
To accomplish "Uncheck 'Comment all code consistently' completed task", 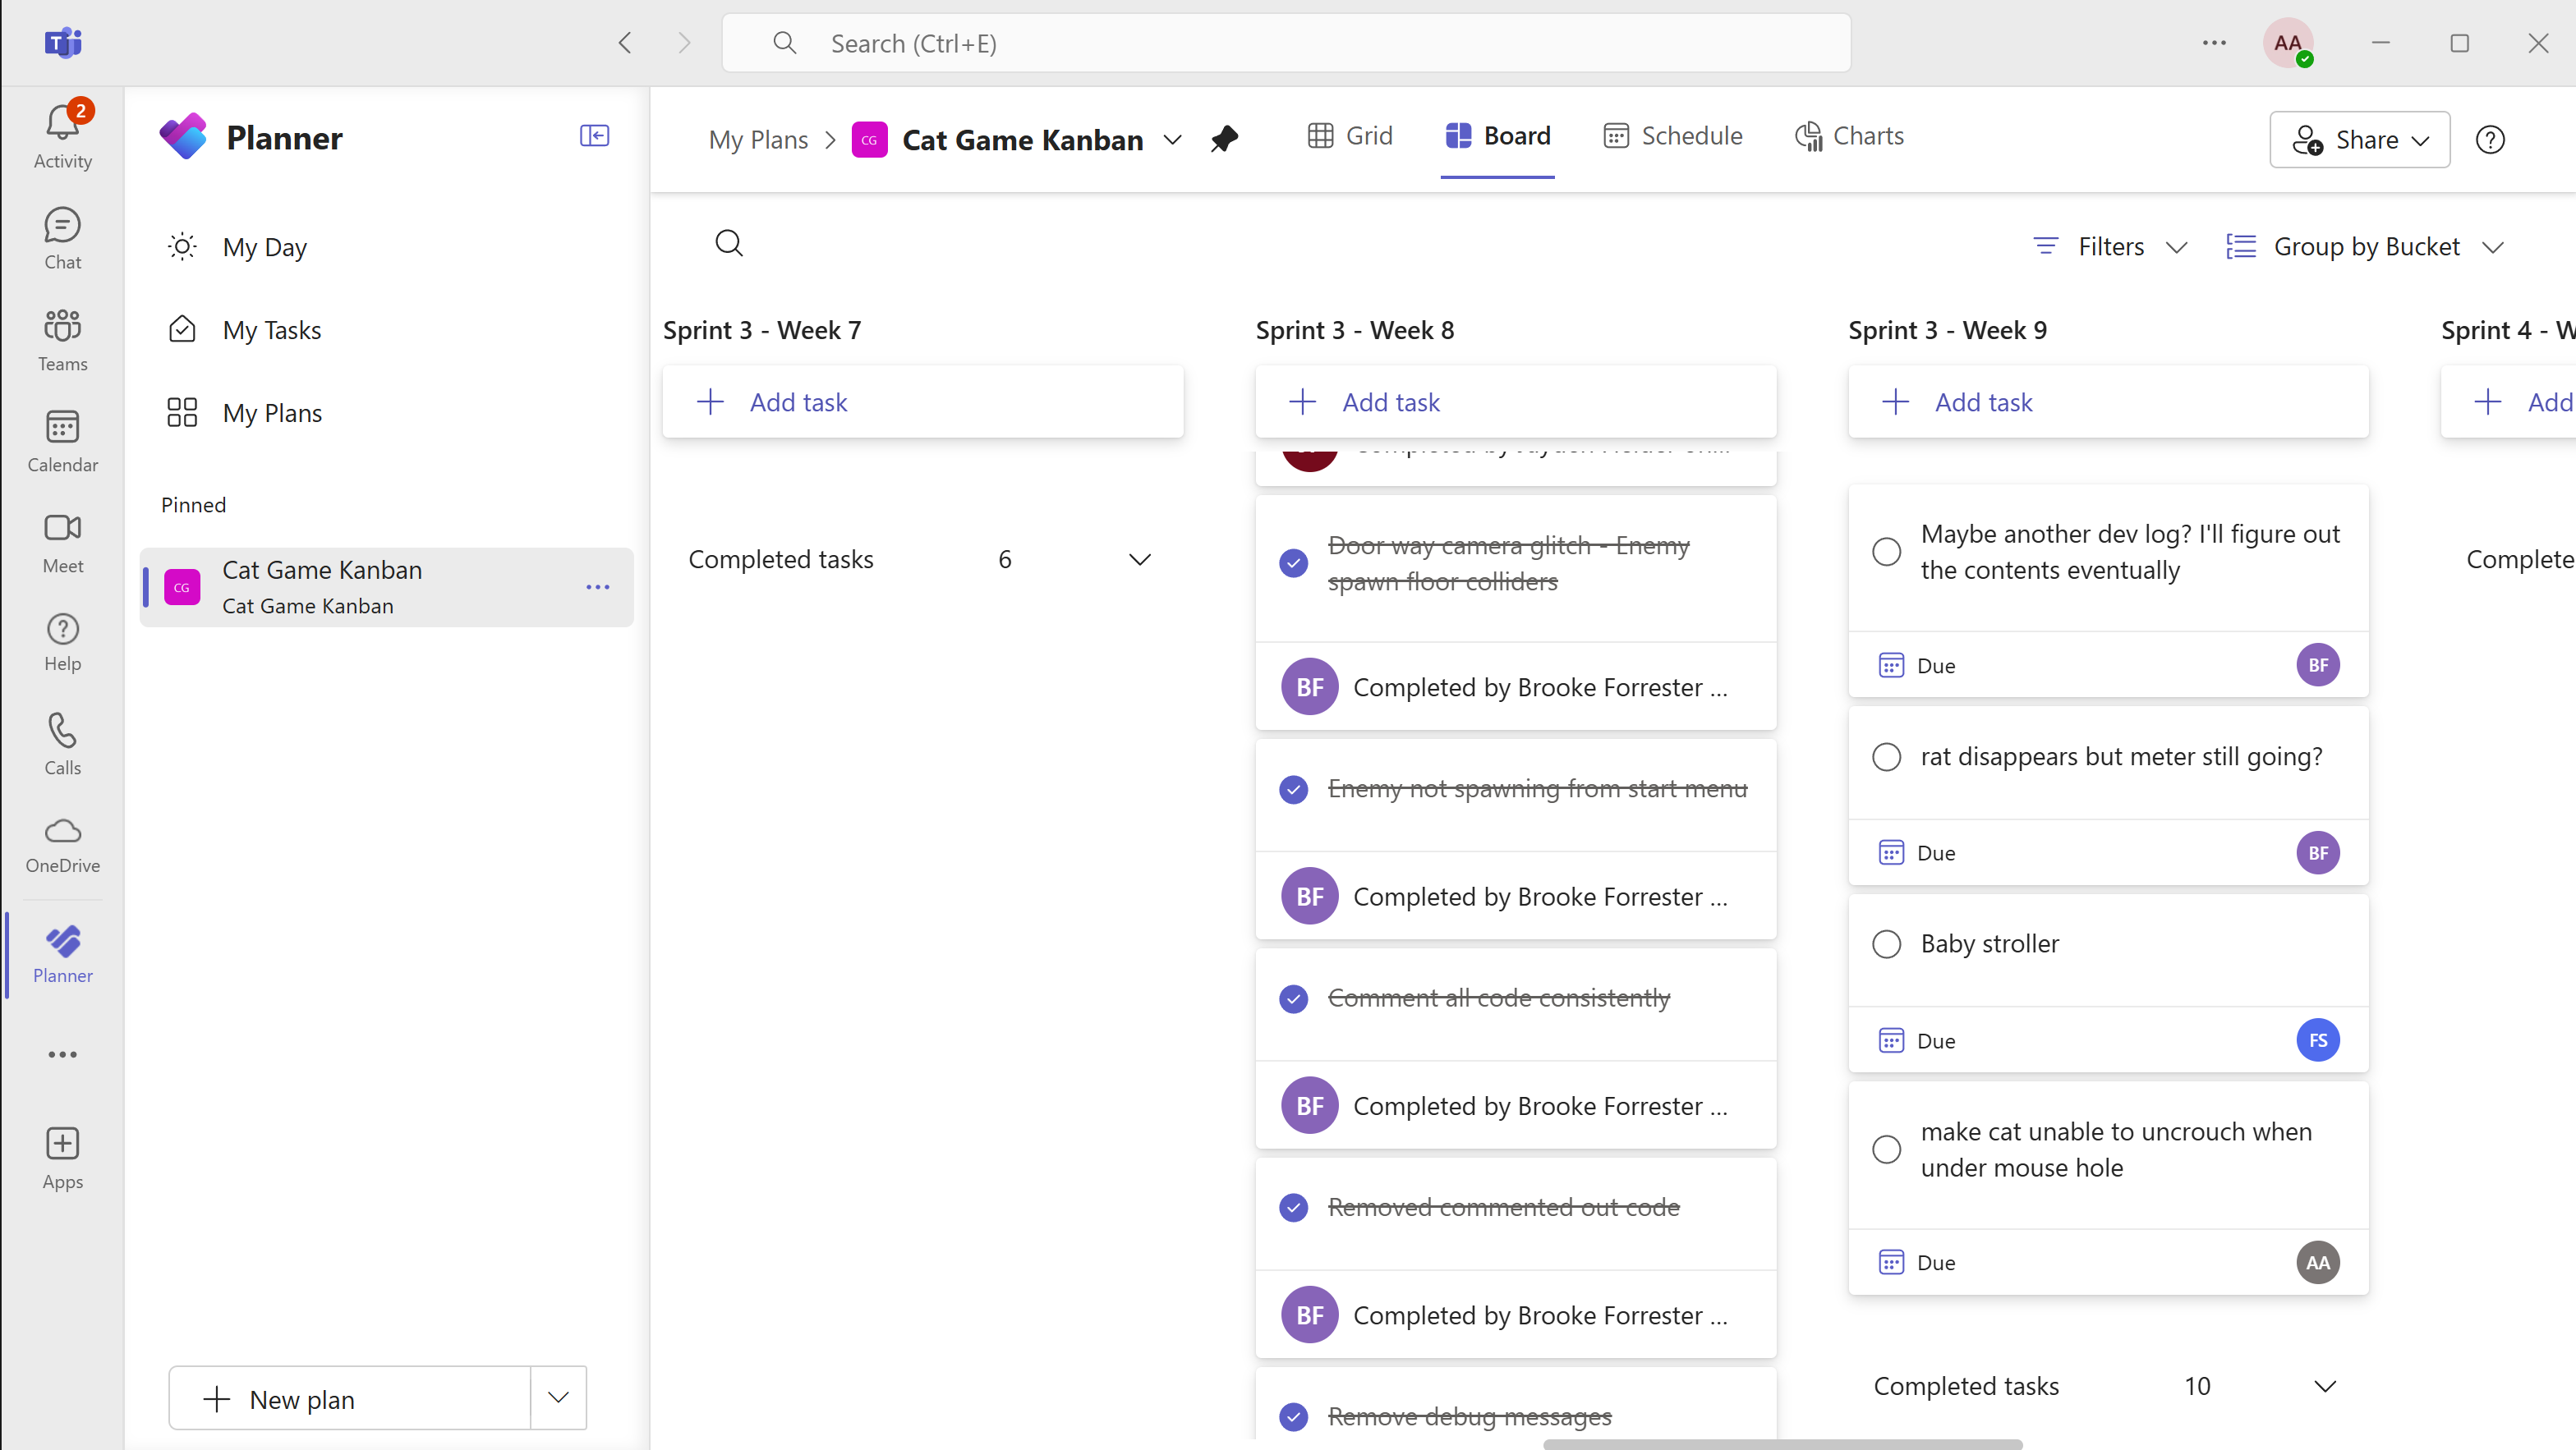I will pyautogui.click(x=1293, y=998).
